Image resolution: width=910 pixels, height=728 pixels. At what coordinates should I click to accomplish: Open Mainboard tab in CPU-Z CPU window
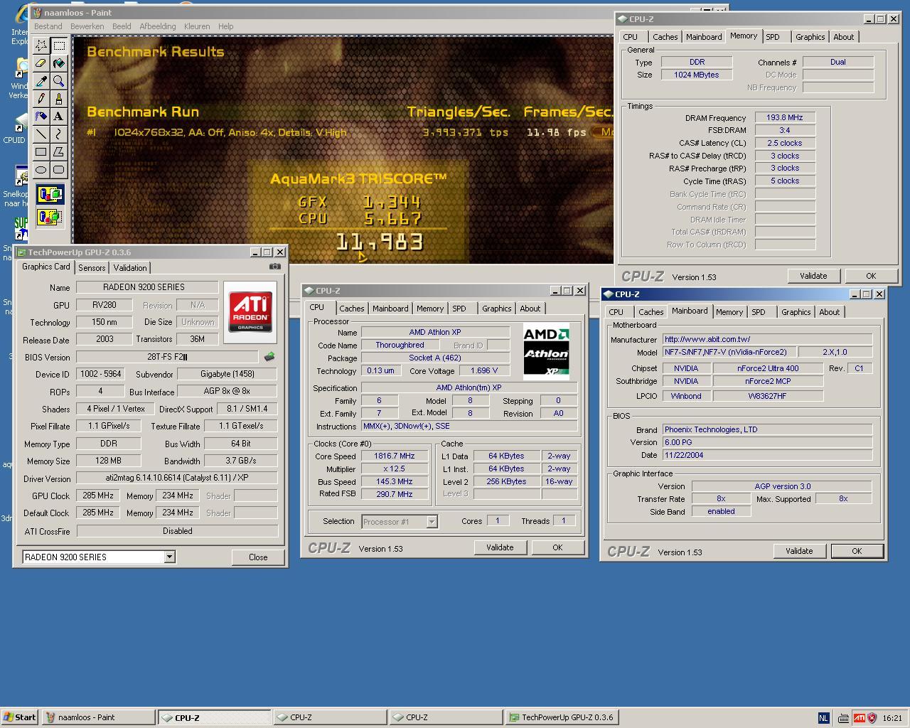pos(390,309)
